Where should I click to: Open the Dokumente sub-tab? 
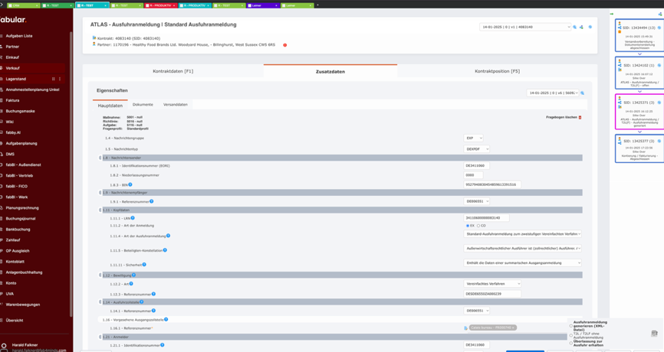pyautogui.click(x=143, y=105)
